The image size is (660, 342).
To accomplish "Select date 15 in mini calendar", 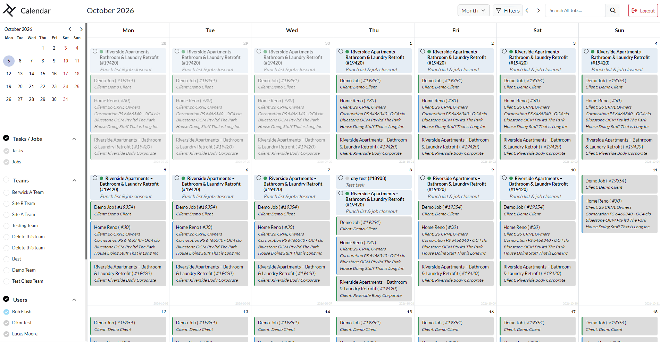I will click(x=43, y=74).
